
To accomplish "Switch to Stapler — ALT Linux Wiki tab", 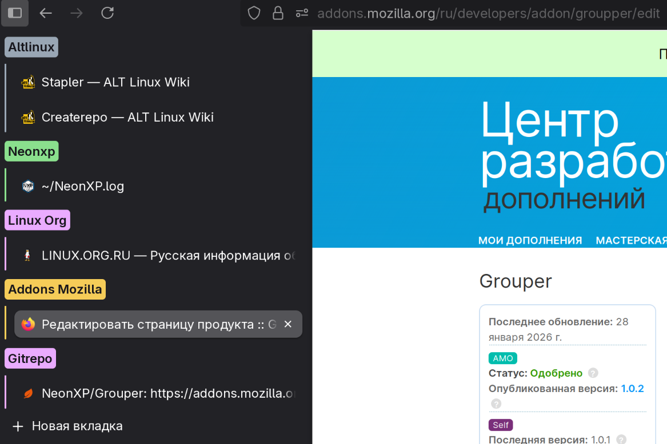I will [115, 82].
